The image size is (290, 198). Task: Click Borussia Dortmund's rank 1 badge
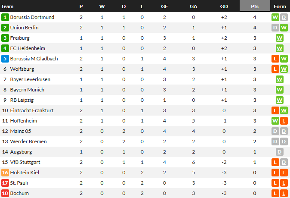tap(5, 17)
